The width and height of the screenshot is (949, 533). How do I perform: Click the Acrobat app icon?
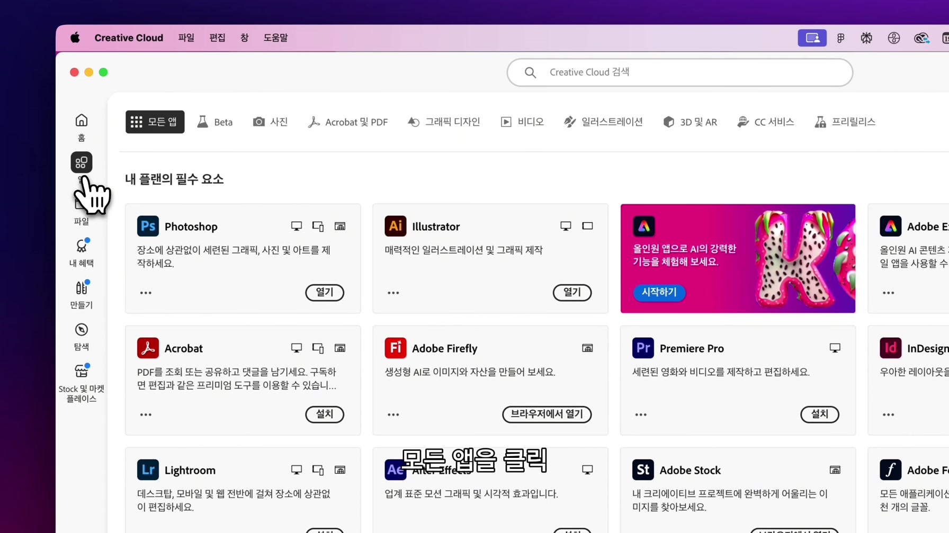pyautogui.click(x=148, y=348)
